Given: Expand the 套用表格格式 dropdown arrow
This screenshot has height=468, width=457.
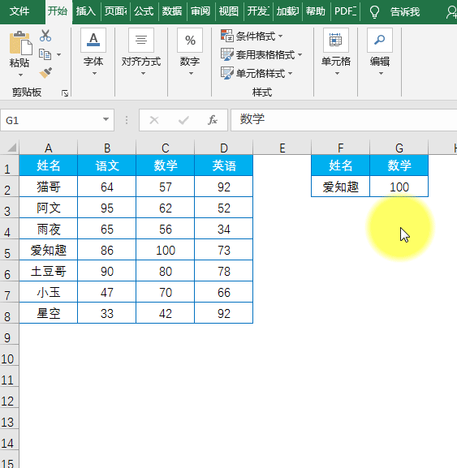Looking at the screenshot, I should coord(300,54).
